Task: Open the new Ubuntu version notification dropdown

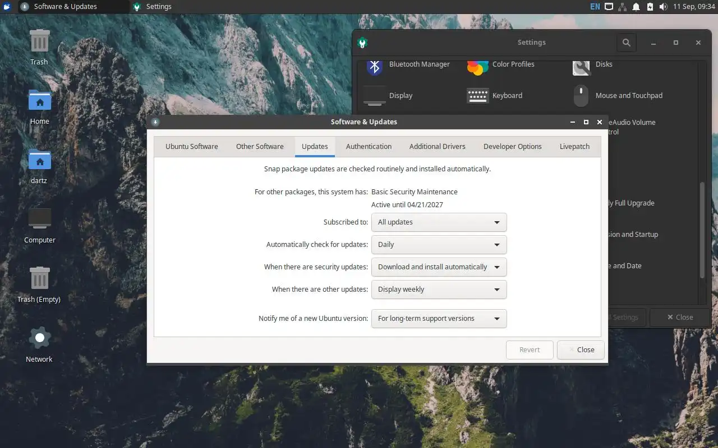Action: pos(439,319)
